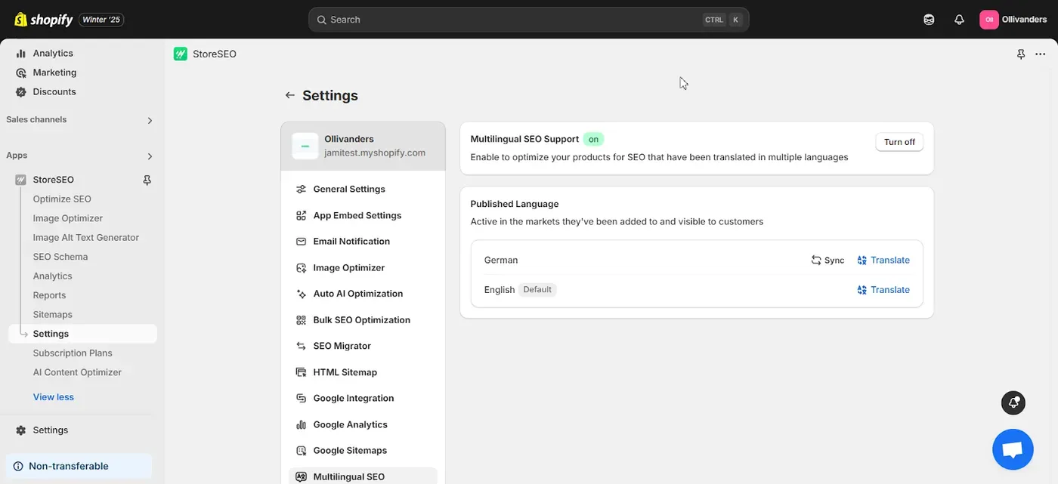Viewport: 1058px width, 484px height.
Task: Go back using the Settings arrow
Action: coord(289,95)
